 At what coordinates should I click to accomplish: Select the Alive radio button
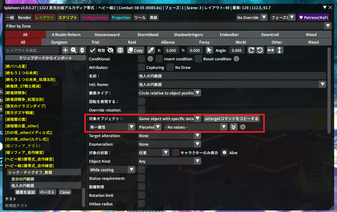225,153
